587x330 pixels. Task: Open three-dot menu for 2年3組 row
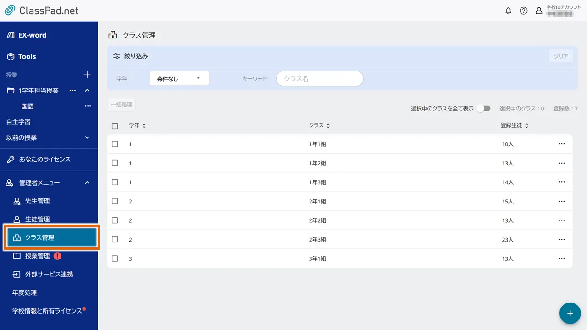click(x=561, y=239)
